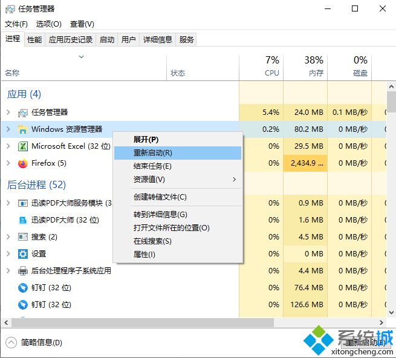Click the 76.4 MB 钉钉 process icon
396x358 pixels.
23,288
